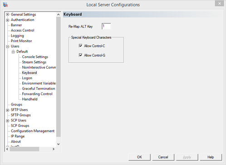The image size is (226, 165).
Task: Expand the SCP Users tree node
Action: point(8,121)
